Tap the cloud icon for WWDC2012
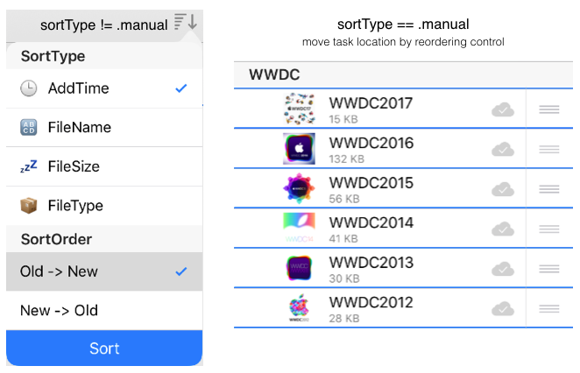This screenshot has width=580, height=373. 503,309
